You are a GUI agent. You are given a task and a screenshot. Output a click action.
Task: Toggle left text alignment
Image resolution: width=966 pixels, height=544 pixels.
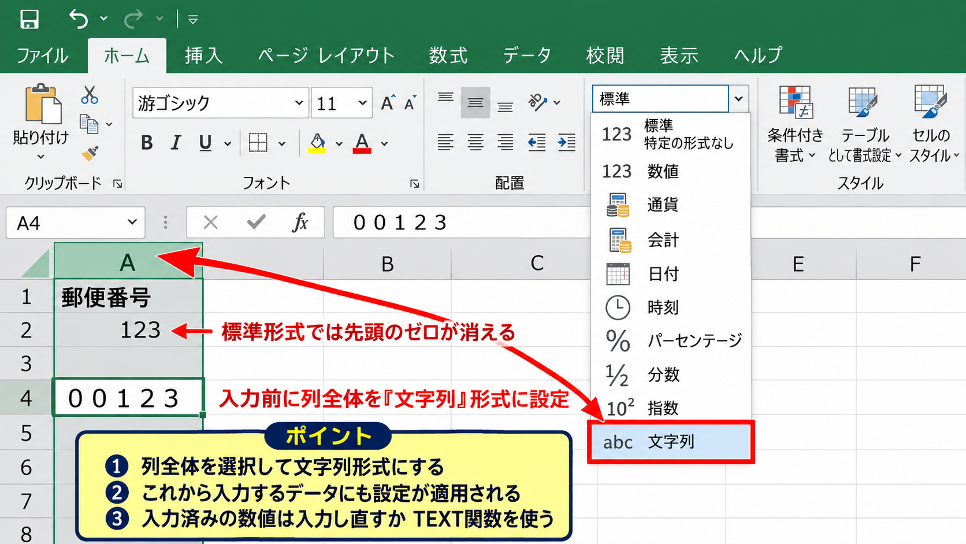coord(445,142)
